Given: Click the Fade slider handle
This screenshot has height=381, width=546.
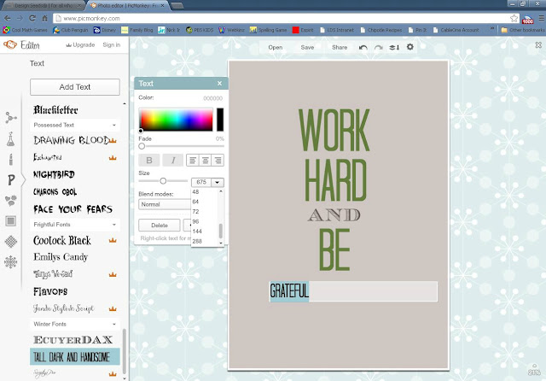Looking at the screenshot, I should coord(142,146).
